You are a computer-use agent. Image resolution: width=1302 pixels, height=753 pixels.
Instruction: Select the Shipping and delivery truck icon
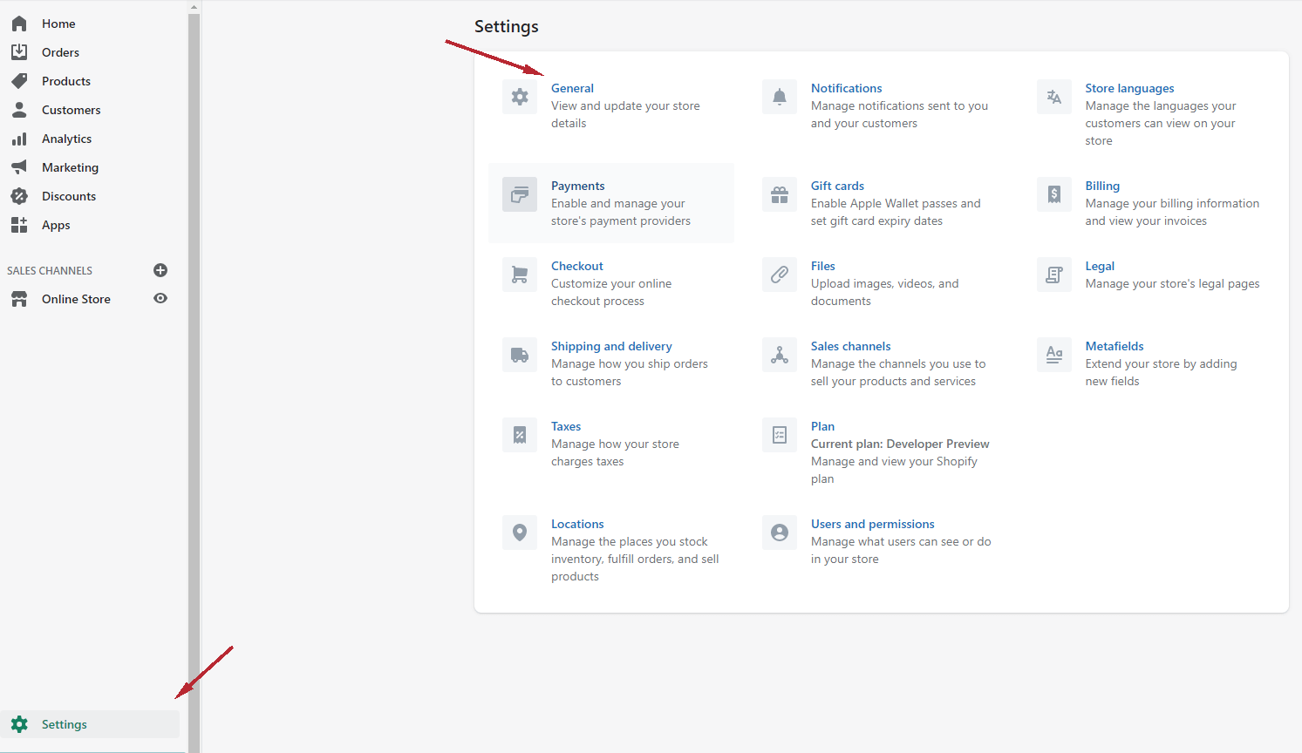click(x=520, y=355)
